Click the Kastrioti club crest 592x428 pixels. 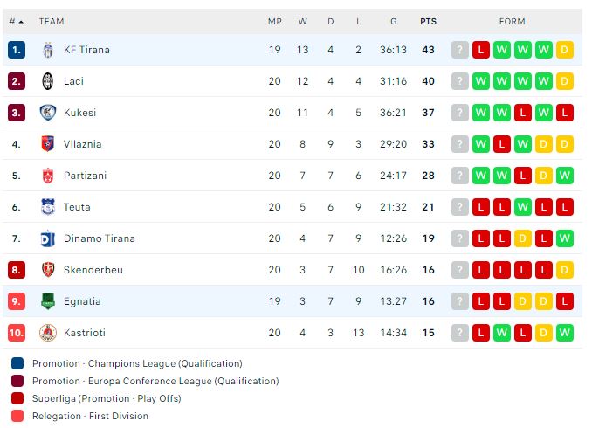(x=48, y=333)
